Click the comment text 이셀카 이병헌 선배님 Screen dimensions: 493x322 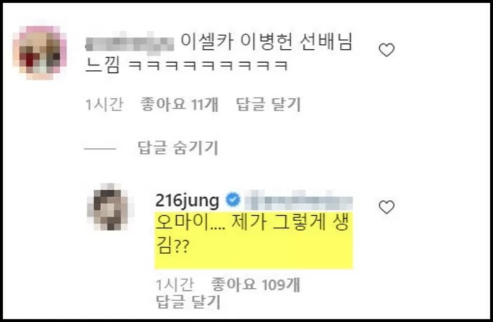point(267,41)
